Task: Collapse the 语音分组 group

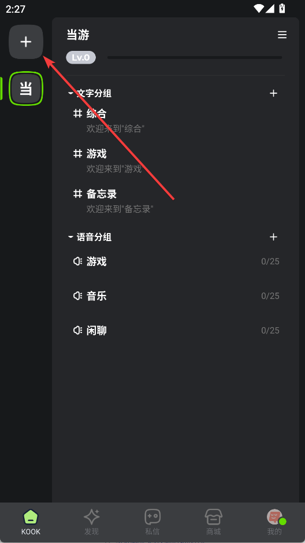Action: [x=90, y=237]
